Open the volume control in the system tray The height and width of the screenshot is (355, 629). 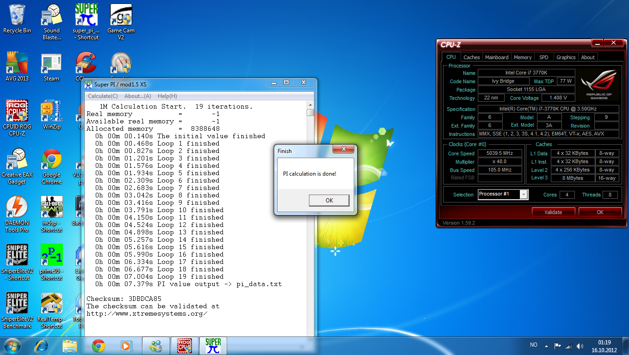click(x=580, y=346)
